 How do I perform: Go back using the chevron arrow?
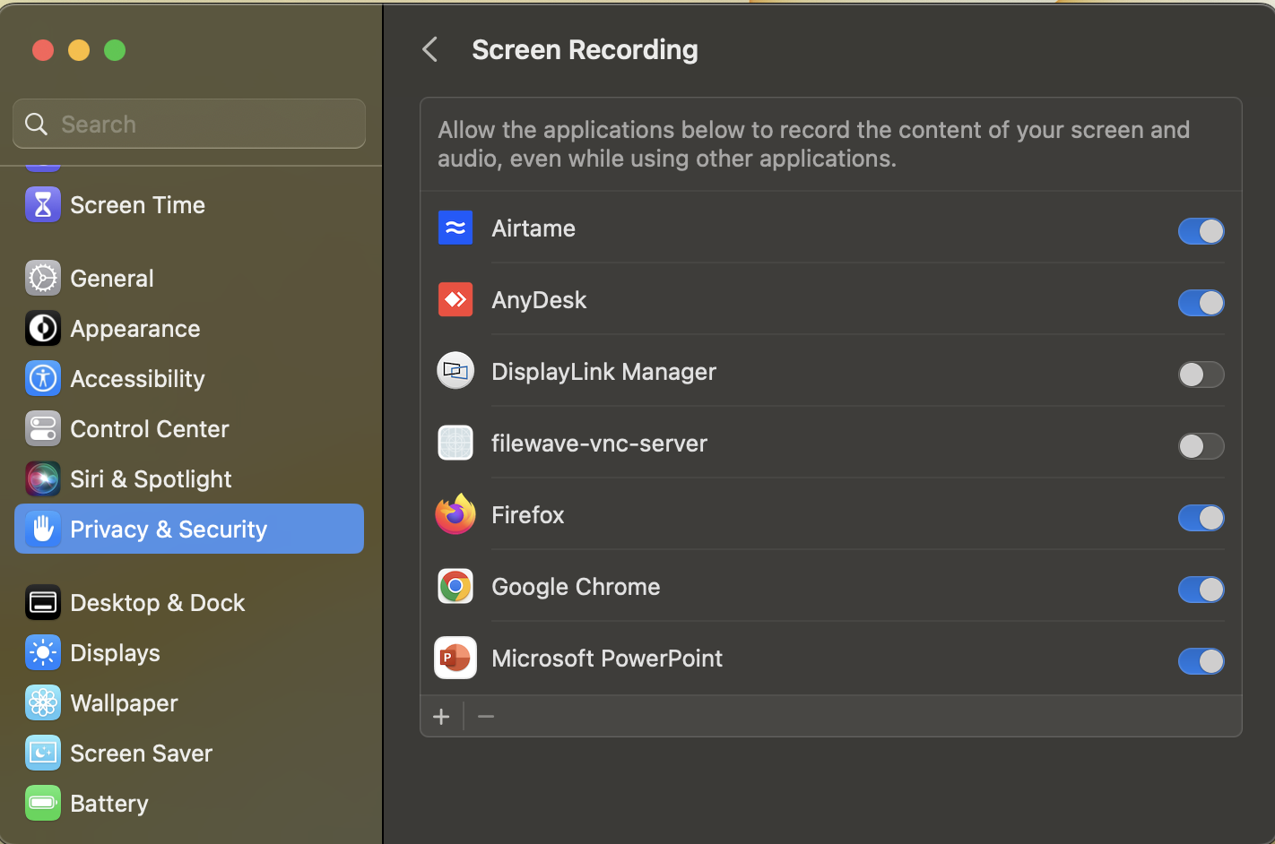pyautogui.click(x=430, y=49)
